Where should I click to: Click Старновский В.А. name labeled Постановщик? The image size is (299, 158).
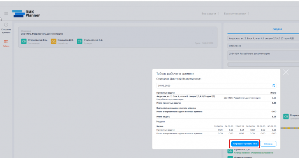click(37, 40)
